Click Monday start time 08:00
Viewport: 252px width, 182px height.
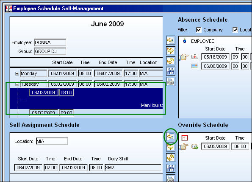pyautogui.click(x=85, y=73)
